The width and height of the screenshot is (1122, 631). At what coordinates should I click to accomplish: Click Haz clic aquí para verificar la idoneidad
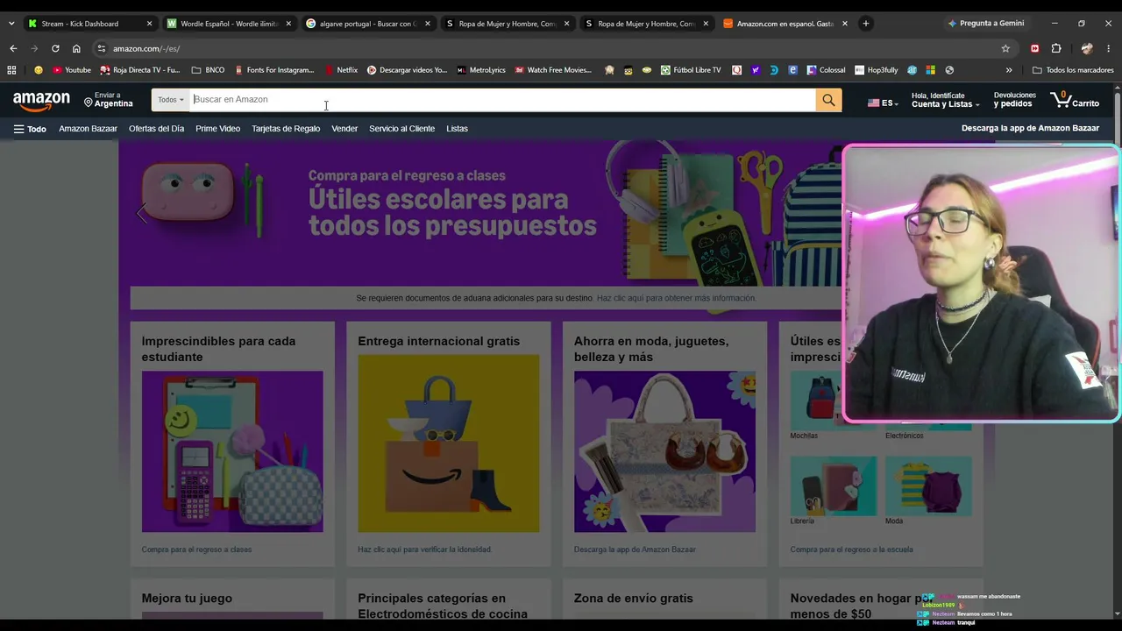424,549
